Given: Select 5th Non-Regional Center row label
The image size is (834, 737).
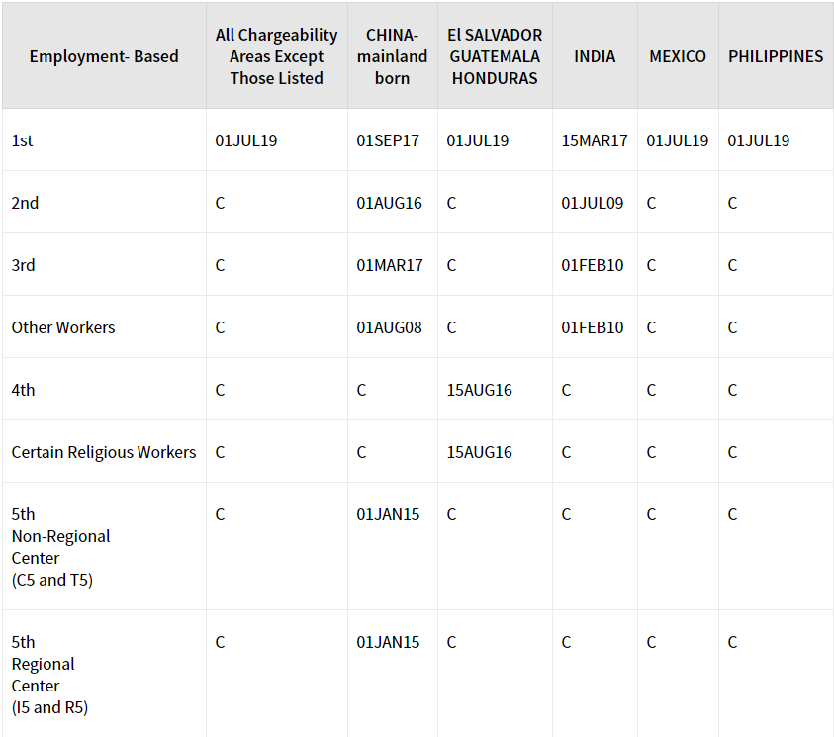Looking at the screenshot, I should (x=60, y=547).
